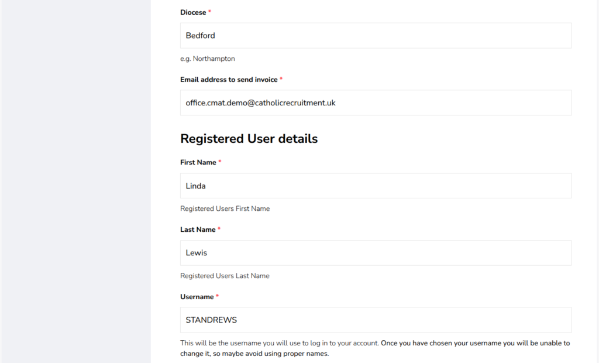Click the First Name field containing Linda
The height and width of the screenshot is (363, 599).
(376, 186)
